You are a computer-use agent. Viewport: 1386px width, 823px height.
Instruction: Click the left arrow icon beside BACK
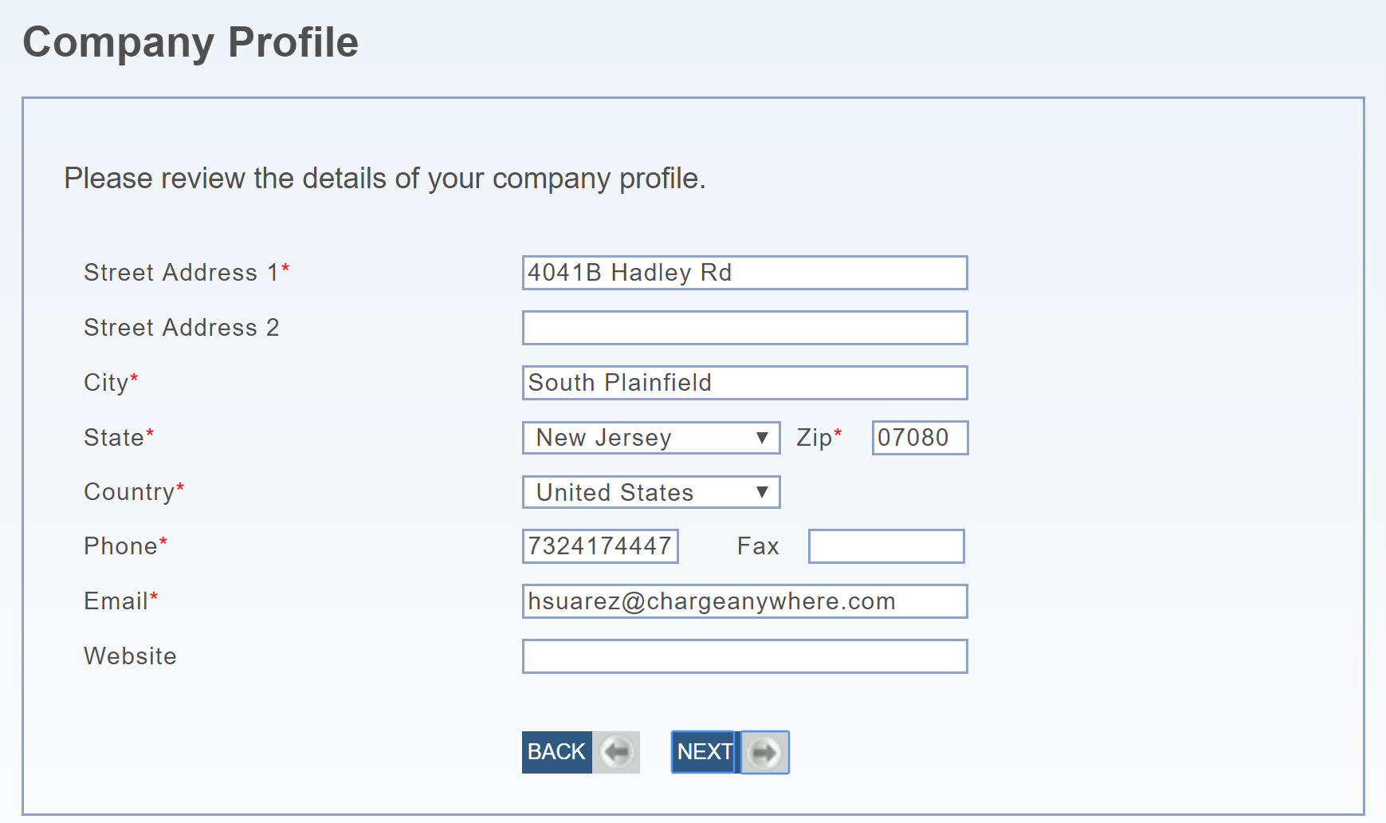coord(616,752)
